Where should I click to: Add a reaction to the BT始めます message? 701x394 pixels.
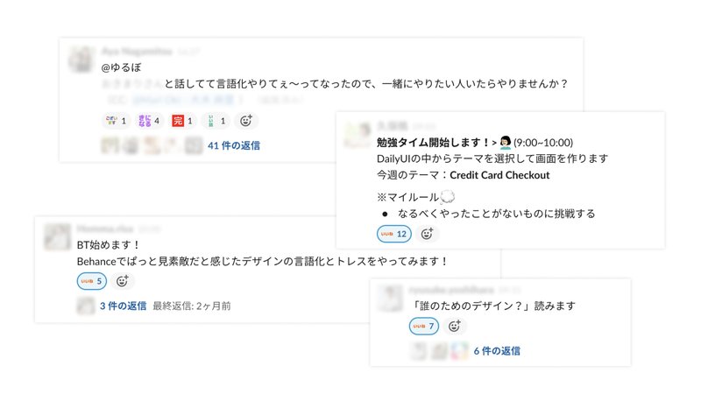coord(123,281)
